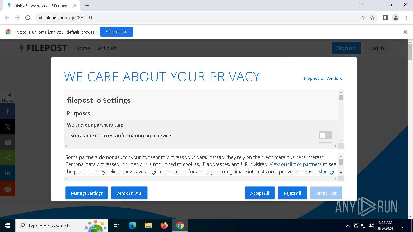Screen dimensions: 413x232
Task: Open a new tab with plus icon
Action: point(87,5)
